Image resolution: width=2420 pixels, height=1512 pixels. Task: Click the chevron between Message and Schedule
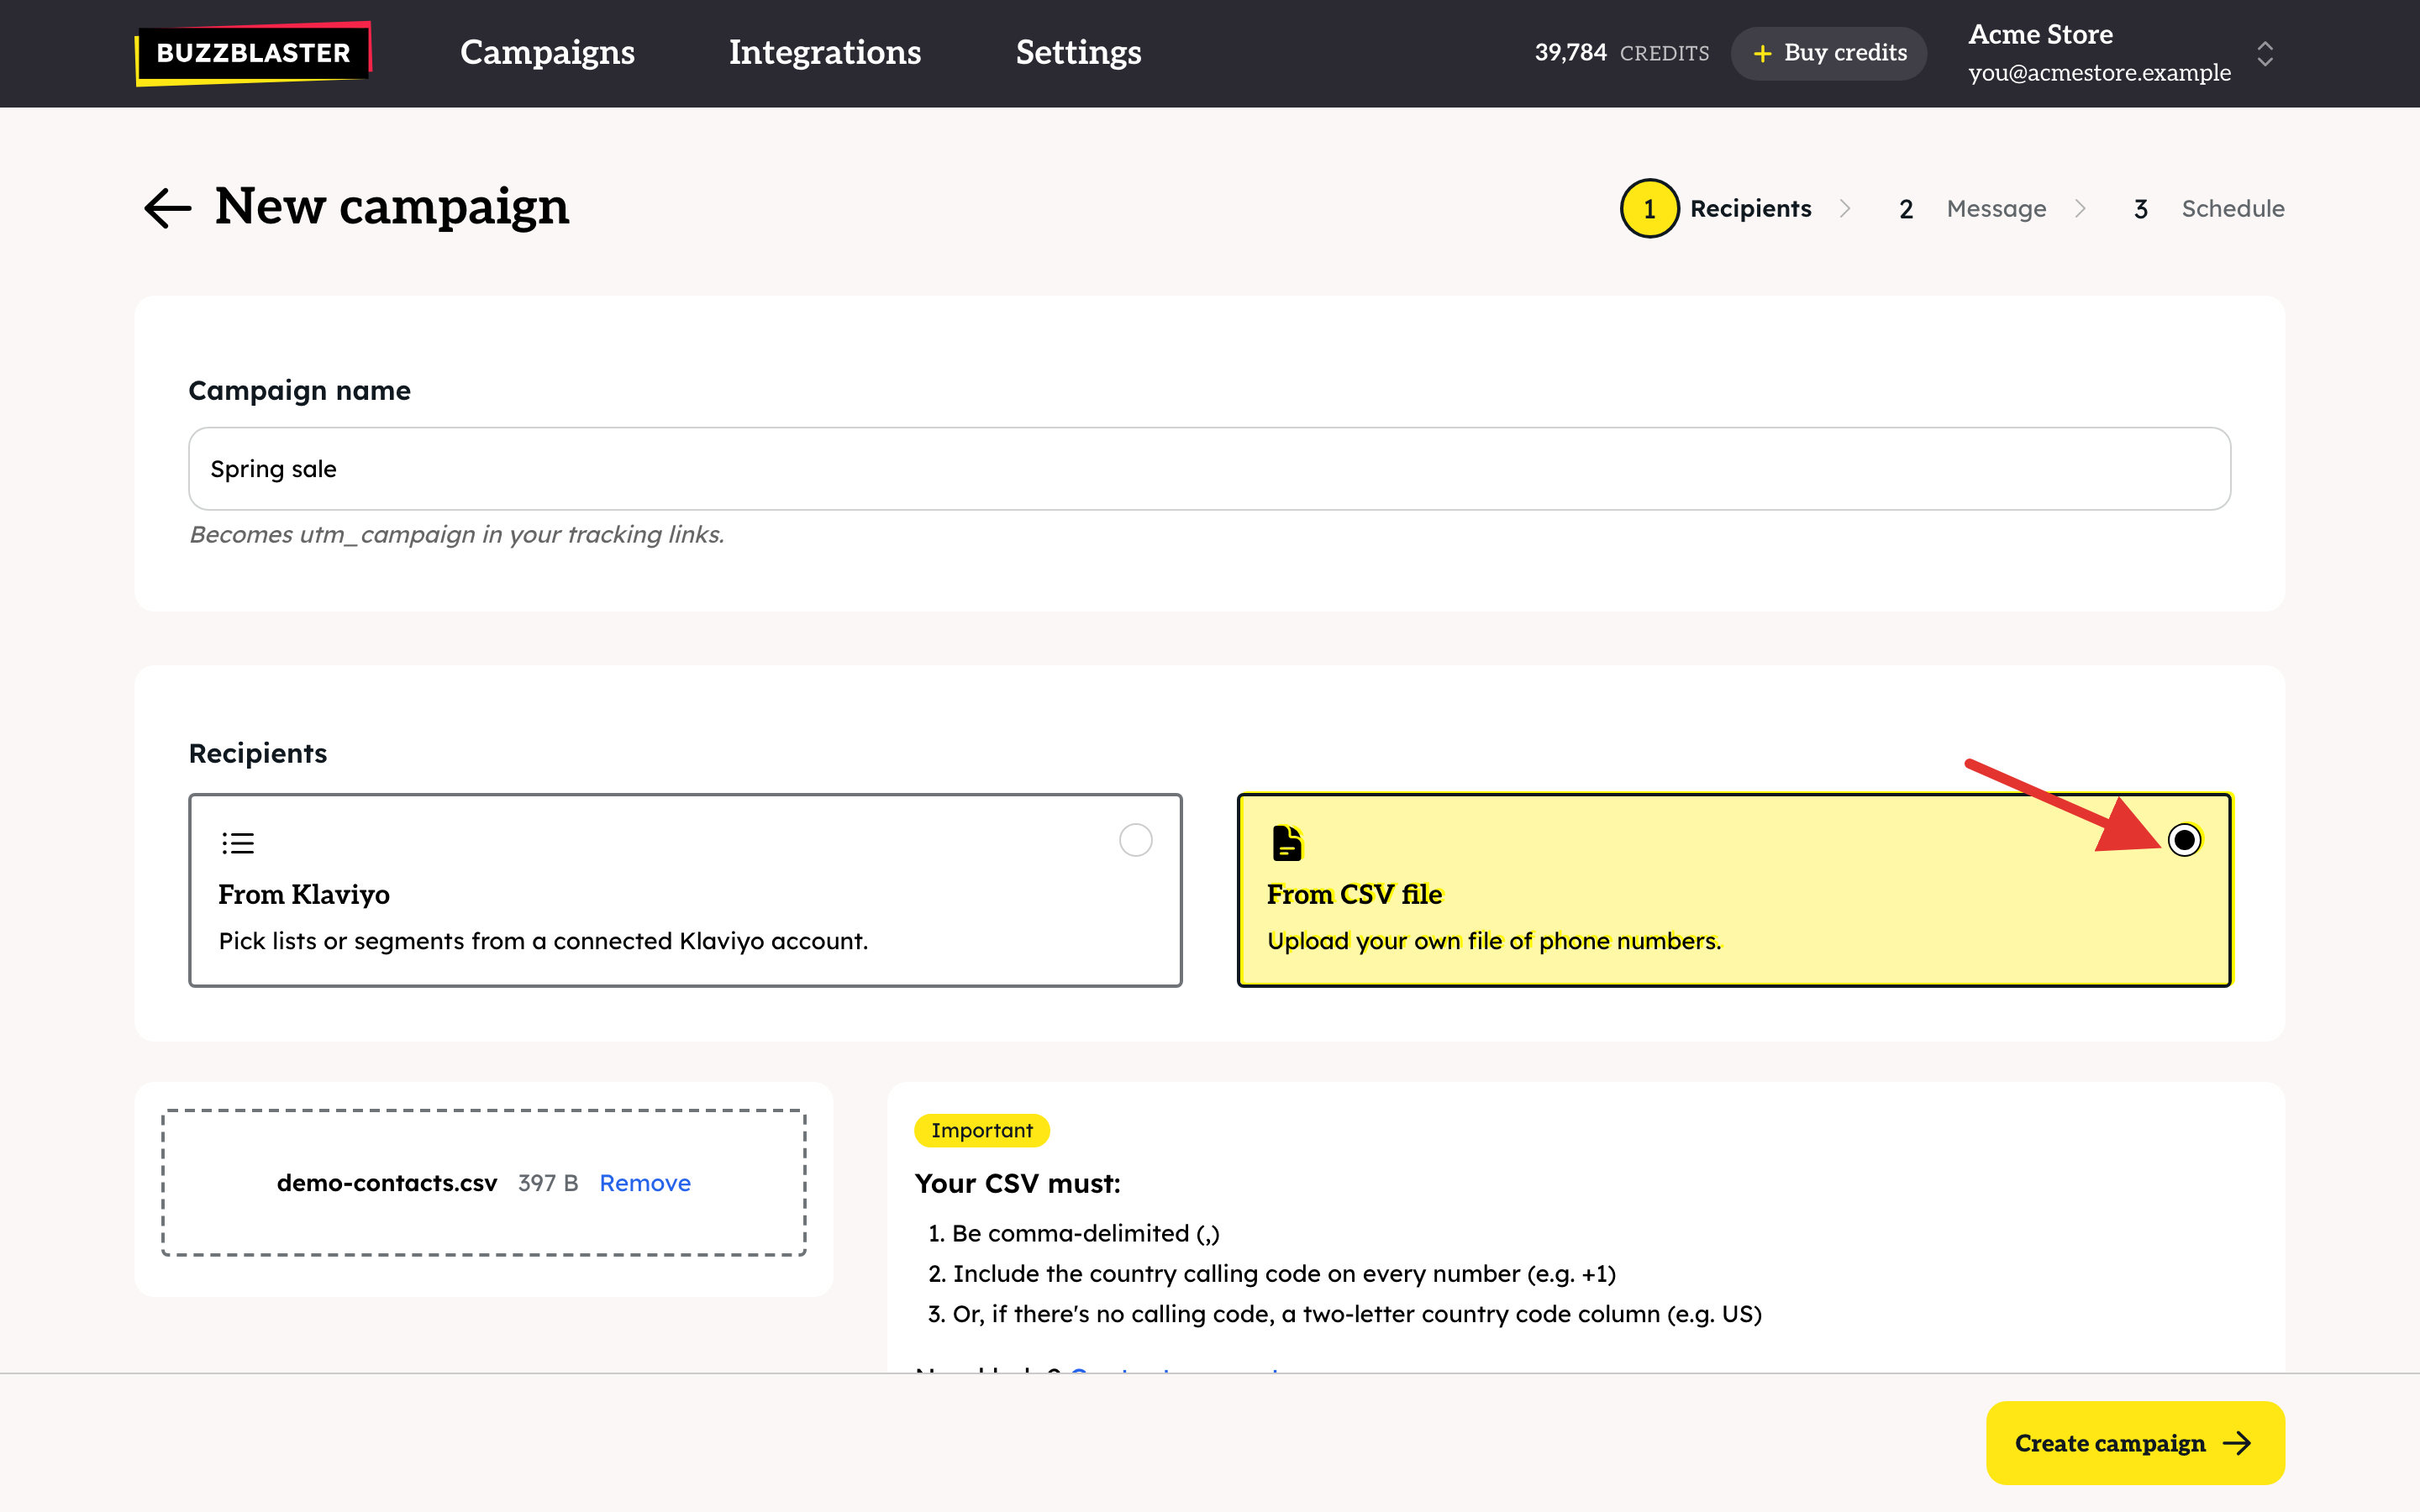tap(2080, 208)
